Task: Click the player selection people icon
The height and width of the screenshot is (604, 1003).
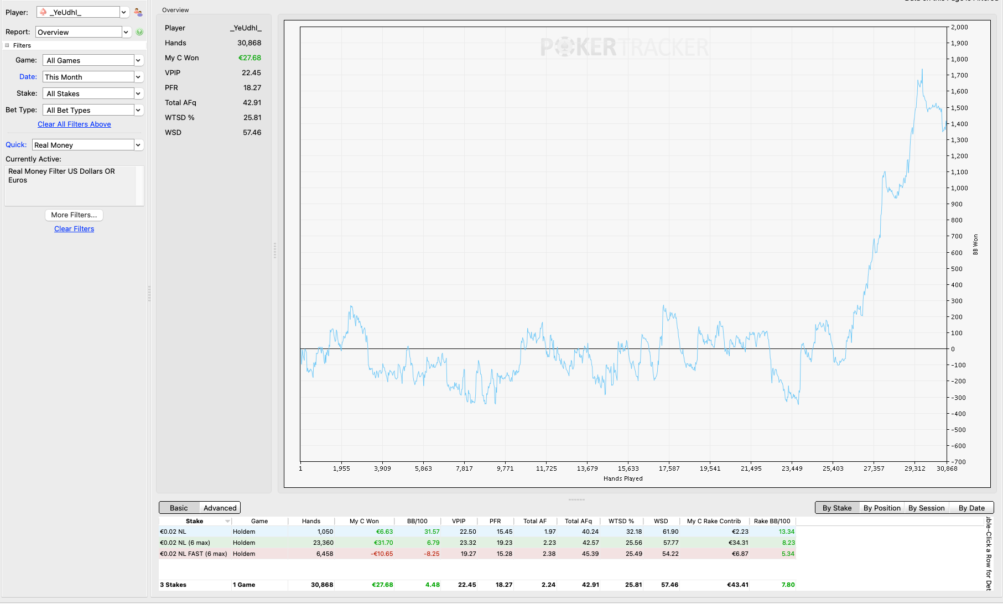Action: 138,12
